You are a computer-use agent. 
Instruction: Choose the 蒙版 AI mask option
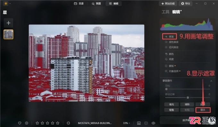[x=170, y=66]
